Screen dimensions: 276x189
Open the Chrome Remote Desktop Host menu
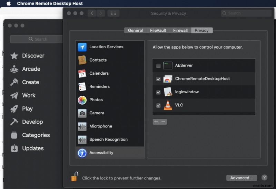[50, 3]
